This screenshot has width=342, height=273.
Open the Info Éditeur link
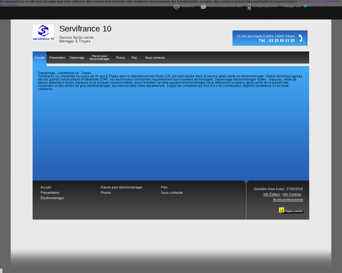click(x=272, y=194)
